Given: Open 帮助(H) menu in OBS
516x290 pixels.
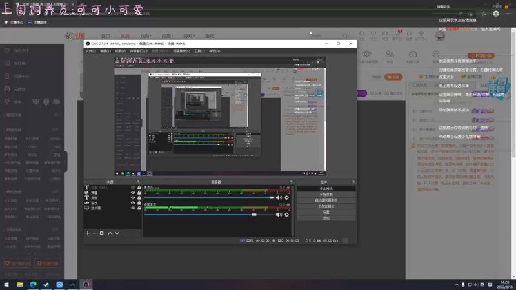Looking at the screenshot, I should (215, 51).
